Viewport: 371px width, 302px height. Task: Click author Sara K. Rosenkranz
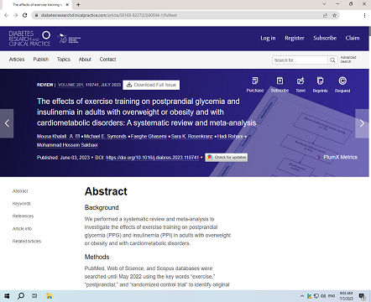click(192, 136)
